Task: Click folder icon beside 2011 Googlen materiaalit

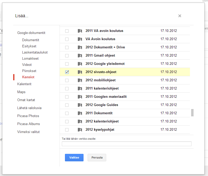Action: 80,97
